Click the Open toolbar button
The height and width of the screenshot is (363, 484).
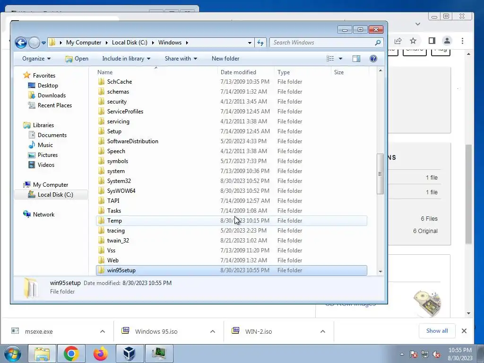click(x=77, y=58)
